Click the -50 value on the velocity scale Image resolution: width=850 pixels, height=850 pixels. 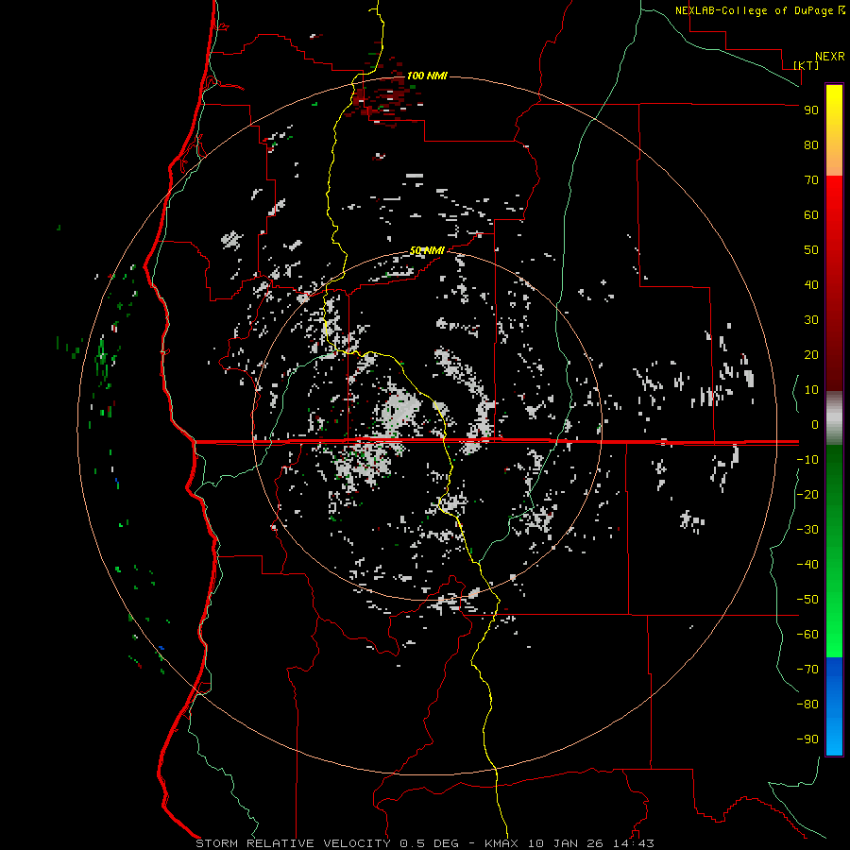(807, 600)
